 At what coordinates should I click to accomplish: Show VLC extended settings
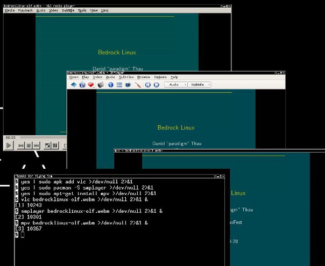(55, 145)
